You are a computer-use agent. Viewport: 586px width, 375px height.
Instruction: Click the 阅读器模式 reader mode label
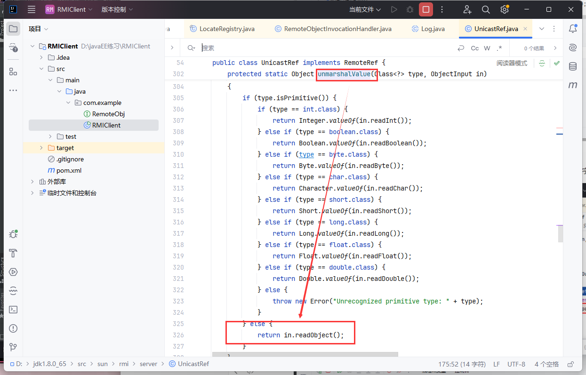point(512,63)
